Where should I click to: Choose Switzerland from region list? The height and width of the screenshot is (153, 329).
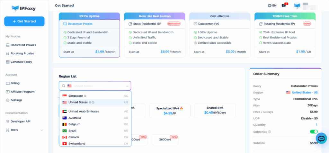click(x=95, y=144)
